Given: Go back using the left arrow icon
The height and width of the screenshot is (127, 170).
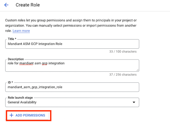Looking at the screenshot, I should (6, 5).
